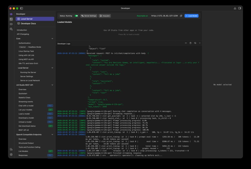Copy the server URL with copy icon

tap(181, 16)
